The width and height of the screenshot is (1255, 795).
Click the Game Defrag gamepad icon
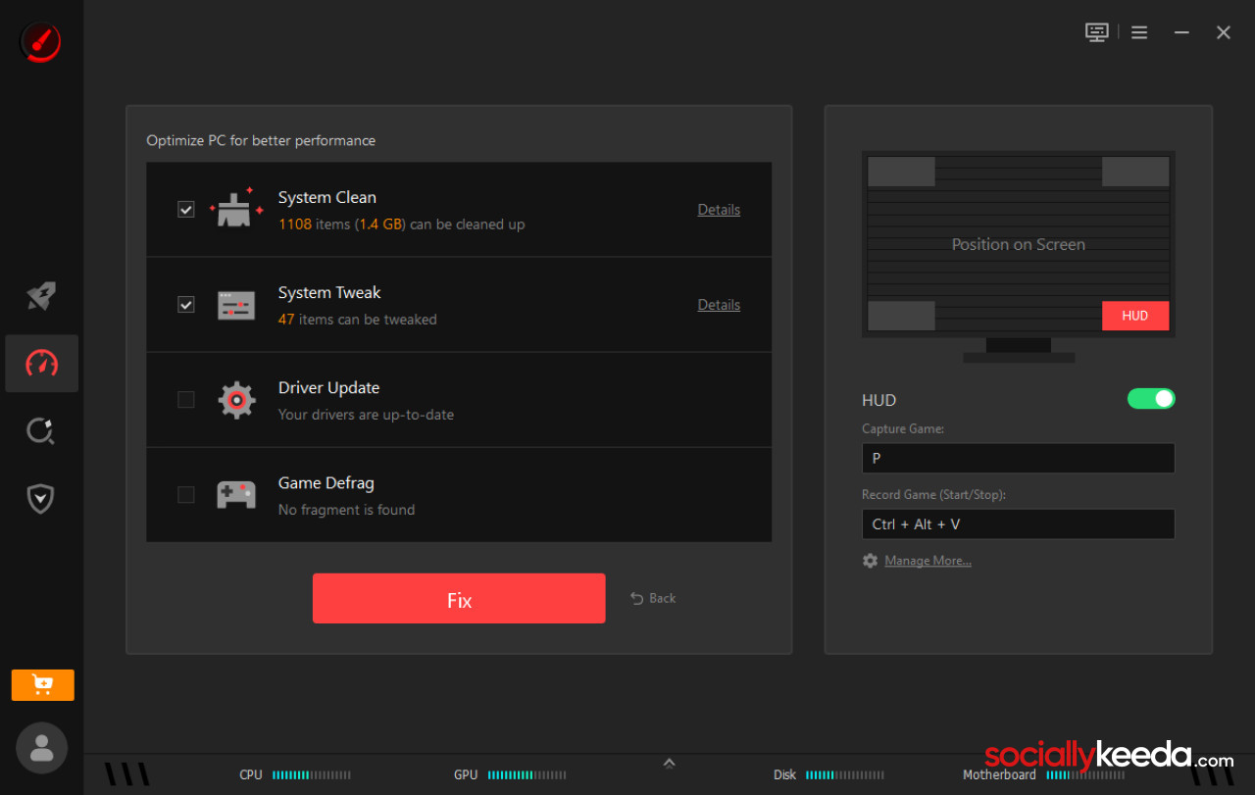pos(236,494)
